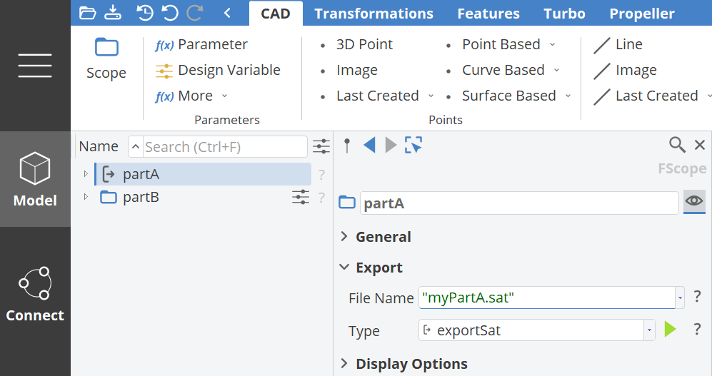The image size is (712, 376).
Task: Open the Turbo tab
Action: tap(564, 14)
